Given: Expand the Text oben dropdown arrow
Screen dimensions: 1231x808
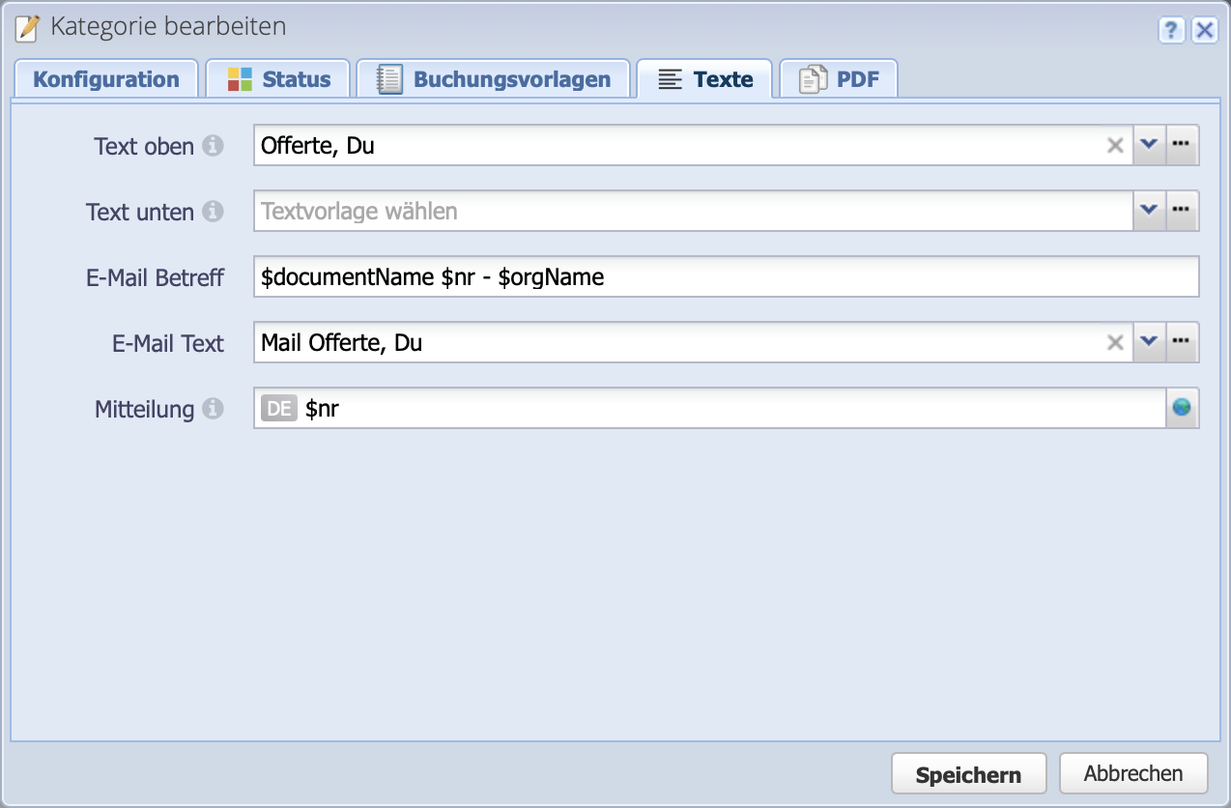Looking at the screenshot, I should point(1149,146).
